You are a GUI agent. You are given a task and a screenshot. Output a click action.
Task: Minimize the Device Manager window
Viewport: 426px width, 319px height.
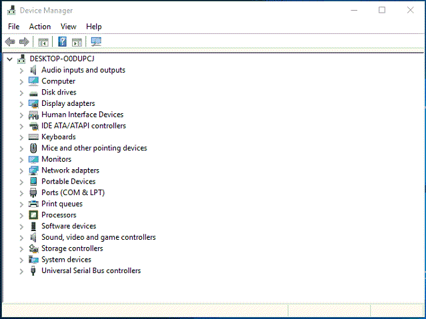[354, 10]
